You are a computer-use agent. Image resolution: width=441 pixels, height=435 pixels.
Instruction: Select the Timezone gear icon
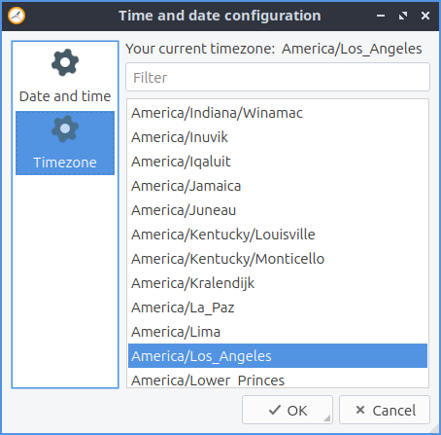65,128
